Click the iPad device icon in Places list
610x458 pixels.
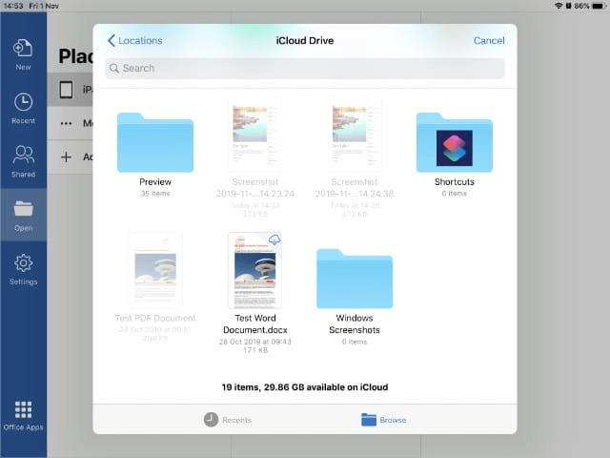(x=66, y=90)
